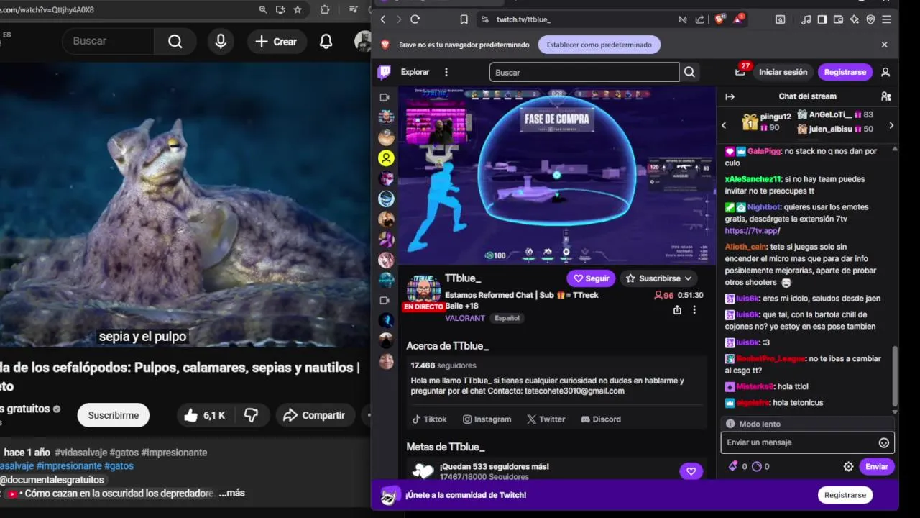The height and width of the screenshot is (518, 920).
Task: Expand YouTube description with ...más
Action: 231,493
